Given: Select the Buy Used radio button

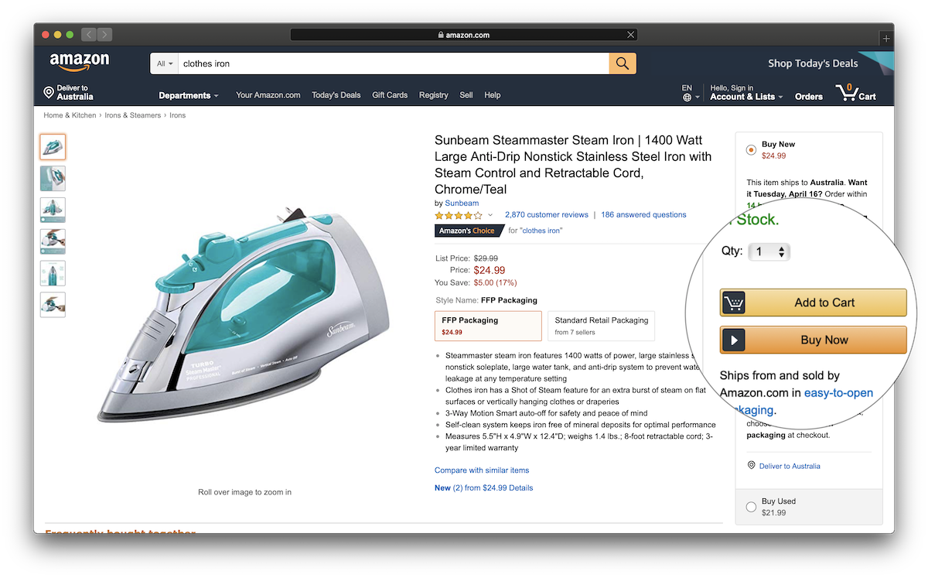Looking at the screenshot, I should 751,506.
